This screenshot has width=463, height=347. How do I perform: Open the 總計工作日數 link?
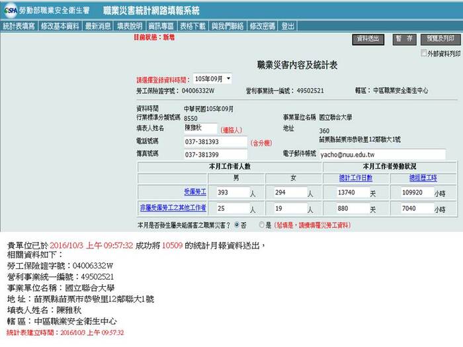click(356, 178)
